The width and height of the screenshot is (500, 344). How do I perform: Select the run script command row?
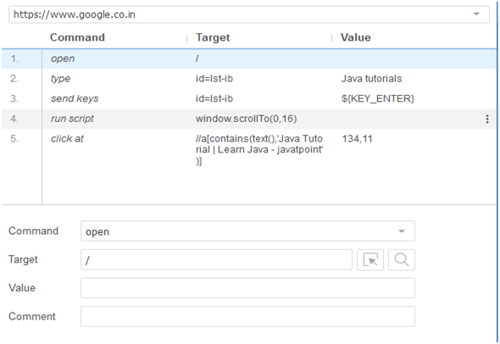249,119
